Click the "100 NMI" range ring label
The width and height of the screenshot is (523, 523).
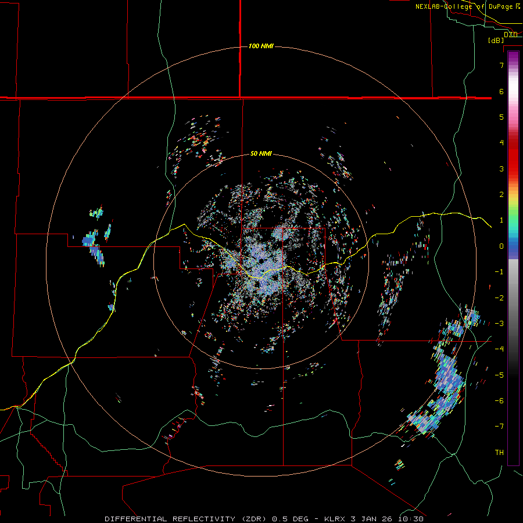click(261, 46)
